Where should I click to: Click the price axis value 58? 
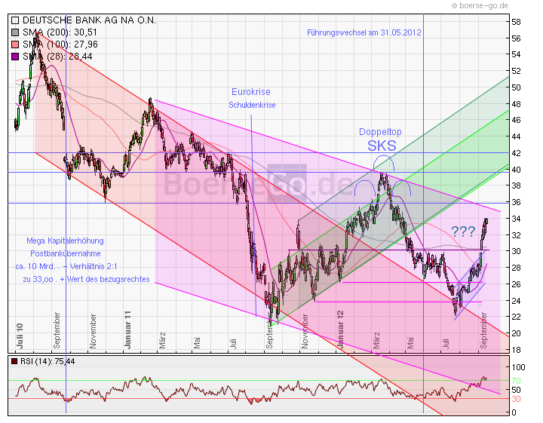[x=516, y=23]
